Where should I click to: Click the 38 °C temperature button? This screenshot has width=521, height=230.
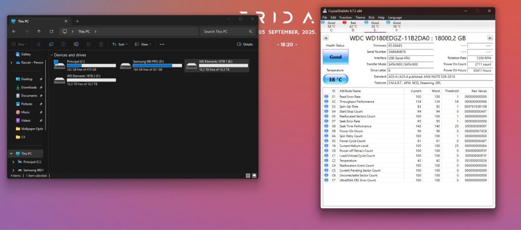pos(335,79)
